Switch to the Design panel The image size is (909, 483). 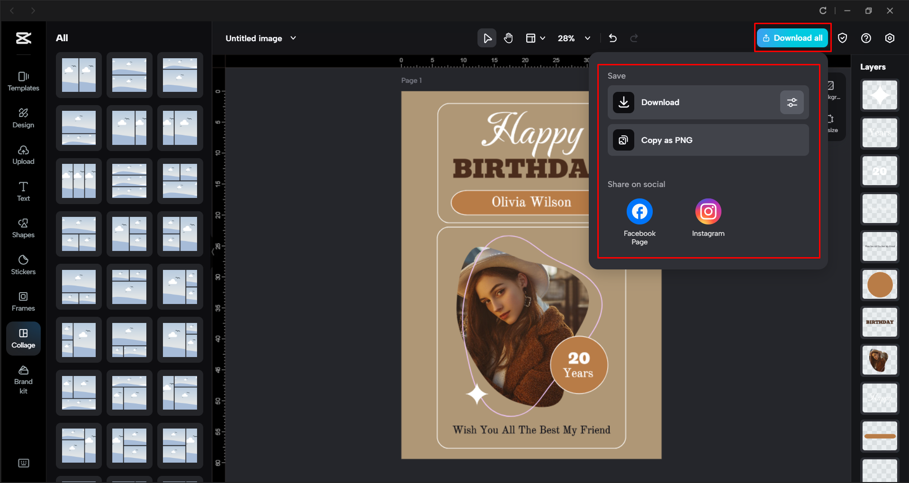[x=23, y=118]
